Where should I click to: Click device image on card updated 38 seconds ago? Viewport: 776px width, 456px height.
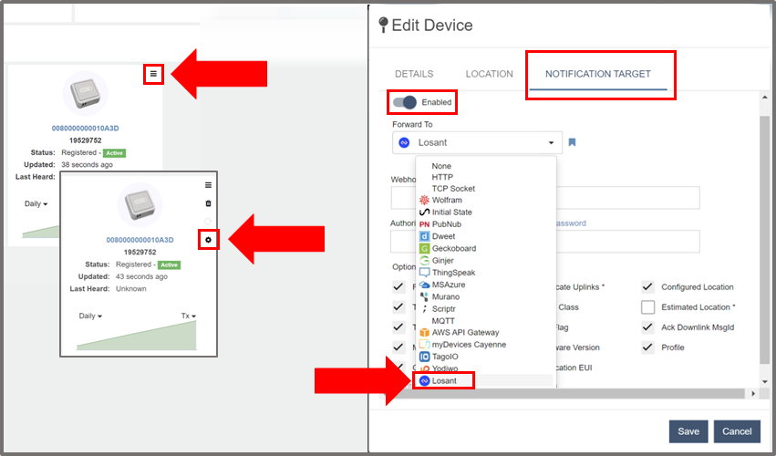[85, 94]
